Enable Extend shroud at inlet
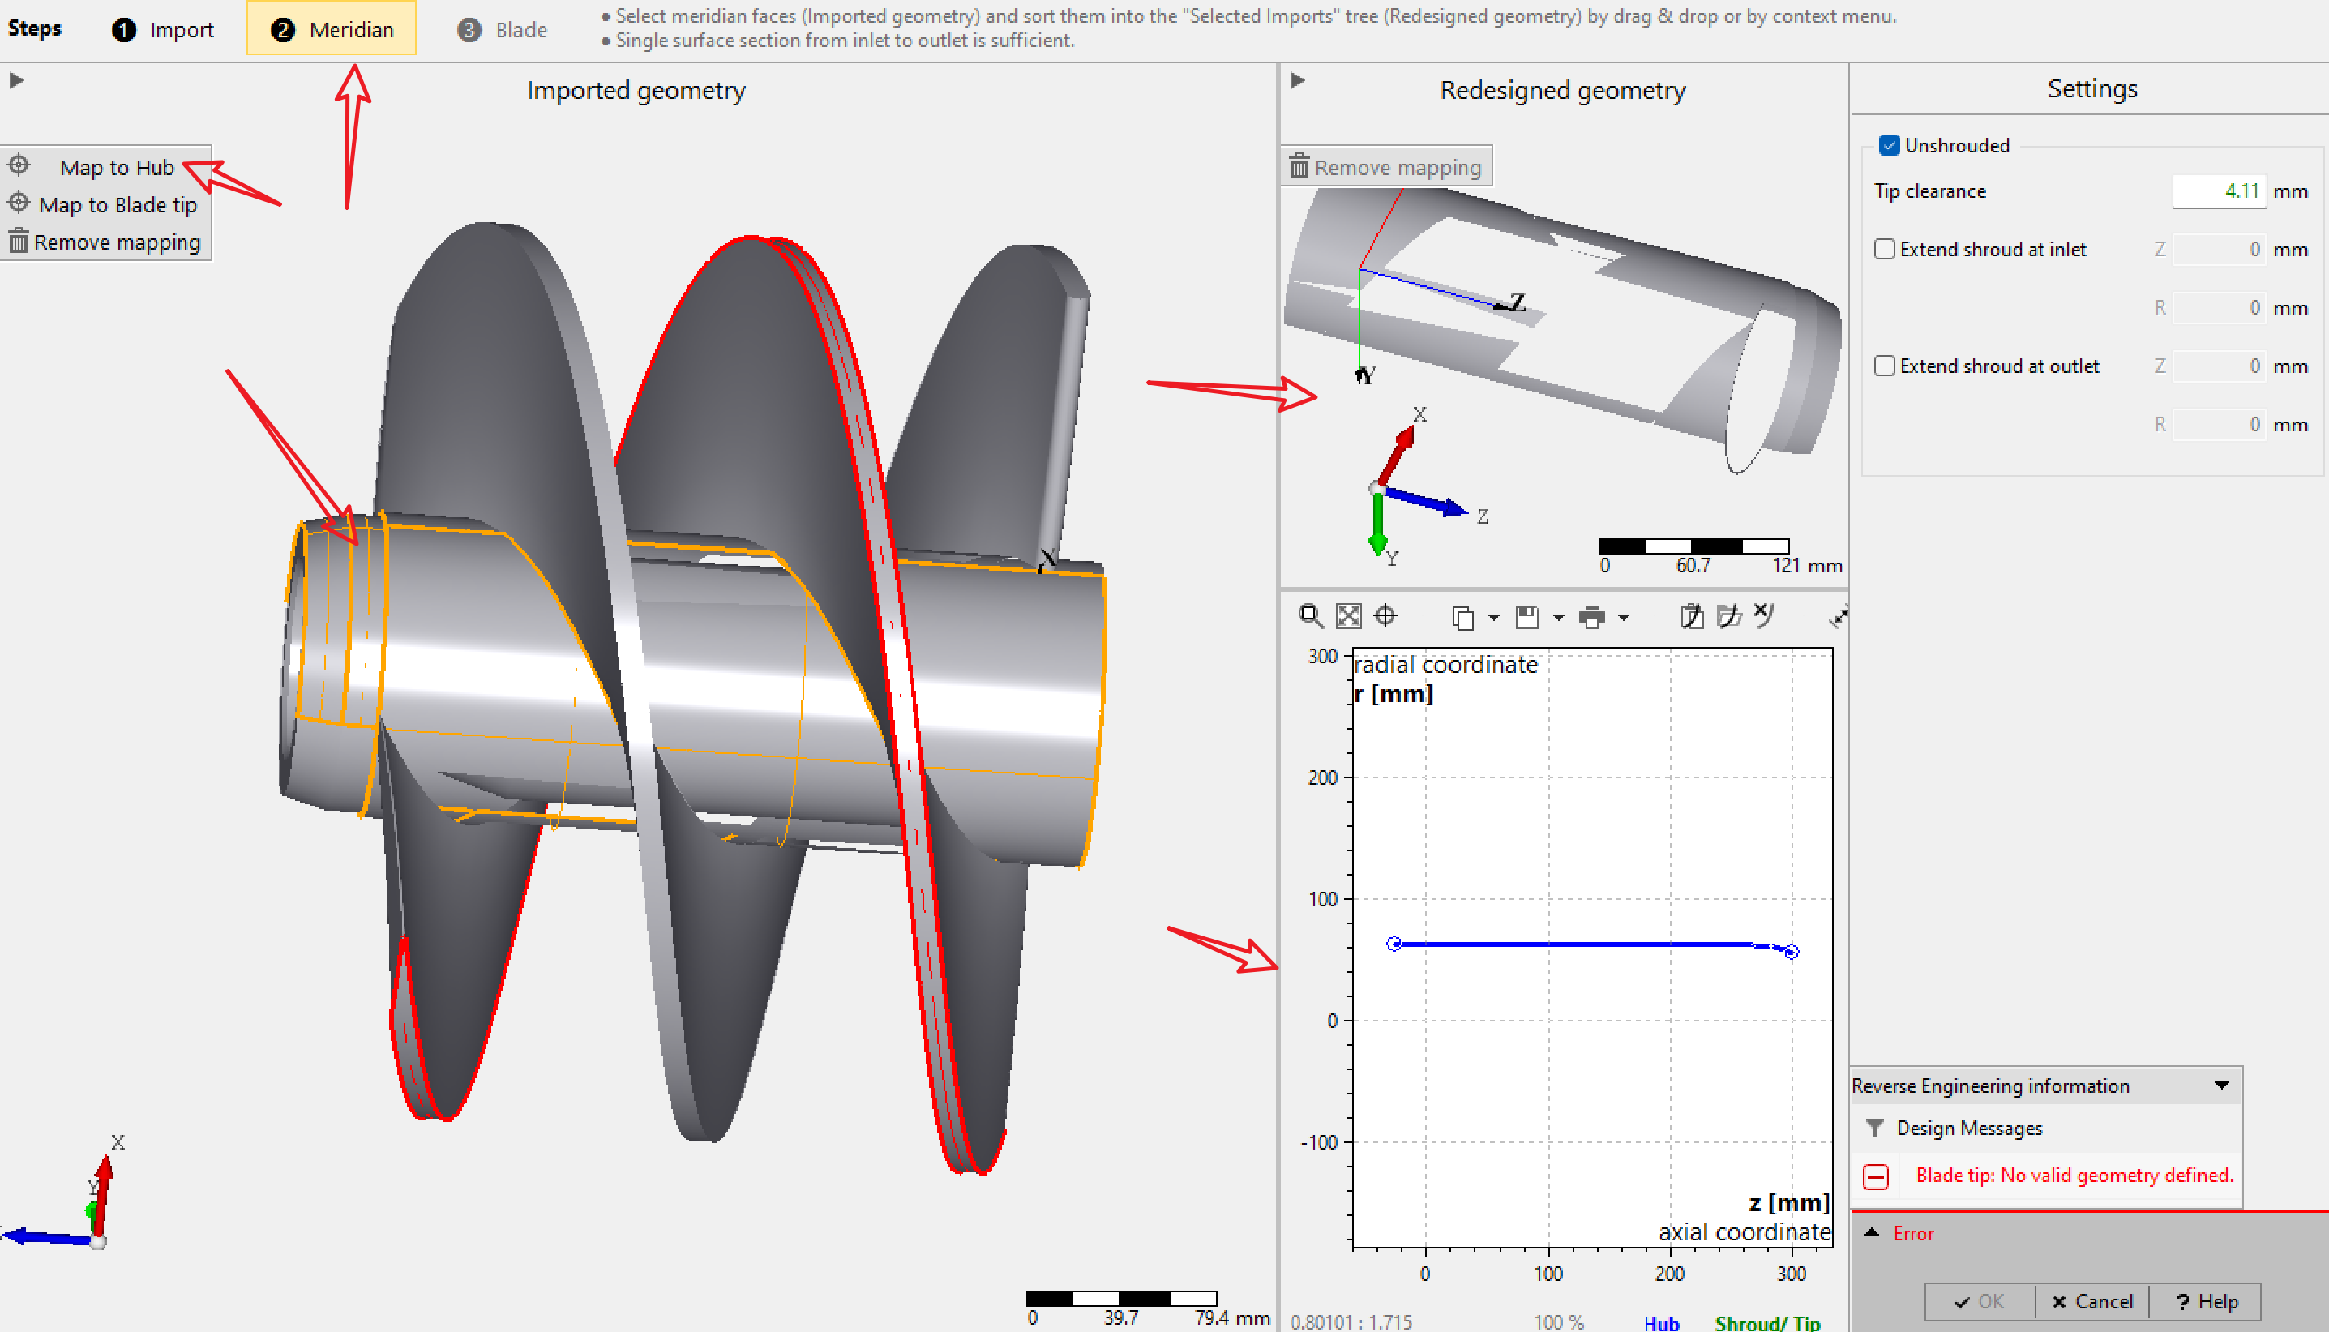Image resolution: width=2329 pixels, height=1332 pixels. coord(1885,249)
